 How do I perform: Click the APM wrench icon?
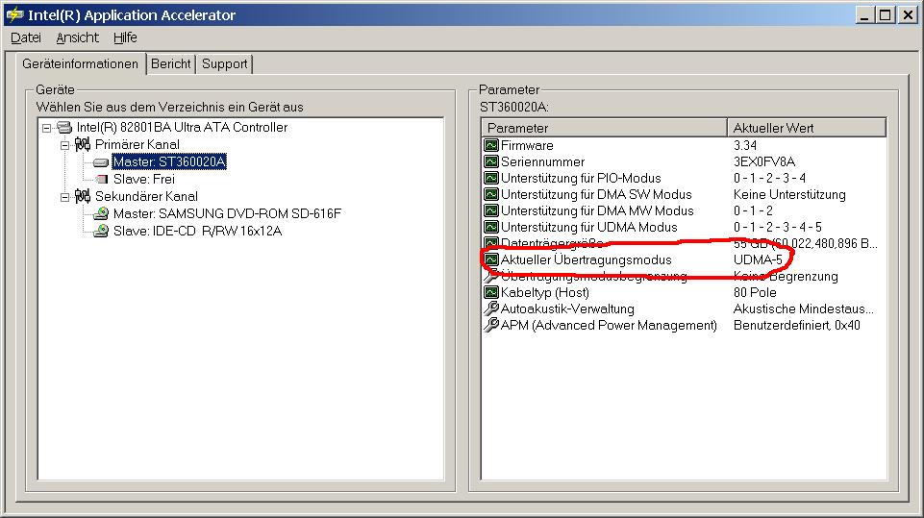tap(491, 325)
